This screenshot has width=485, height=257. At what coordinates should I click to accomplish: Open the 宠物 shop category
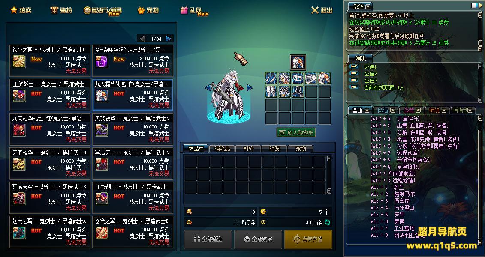[x=148, y=10]
